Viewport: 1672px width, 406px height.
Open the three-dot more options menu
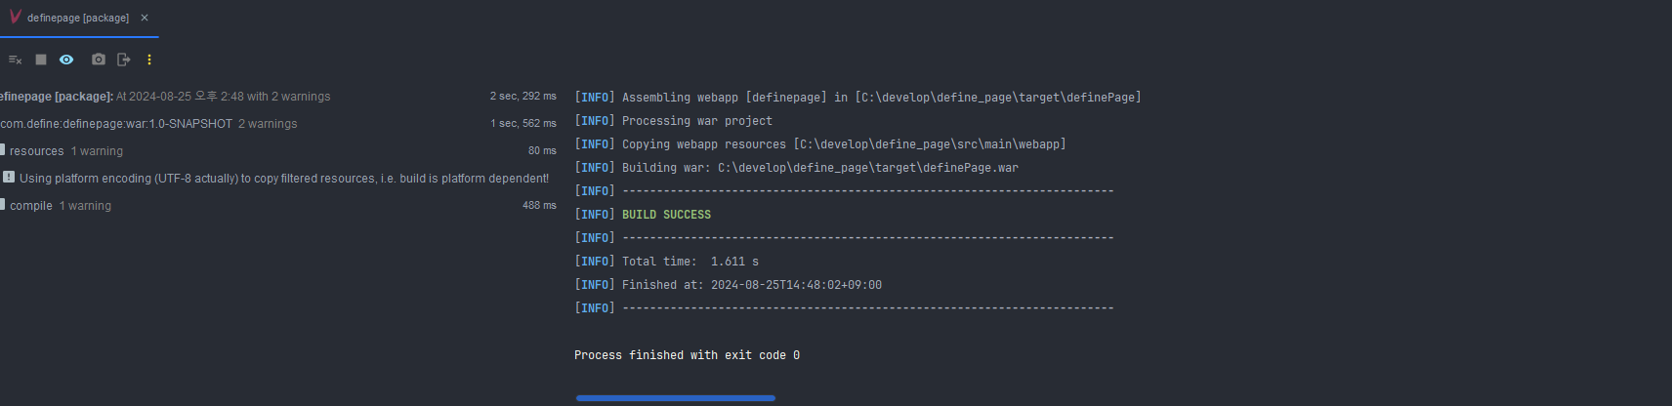tap(149, 60)
